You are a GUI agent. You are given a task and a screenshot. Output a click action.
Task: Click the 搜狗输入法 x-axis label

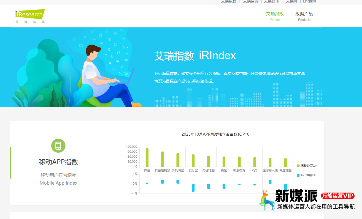coord(270,170)
